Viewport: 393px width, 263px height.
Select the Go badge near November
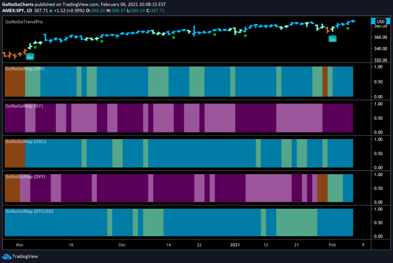[x=30, y=57]
